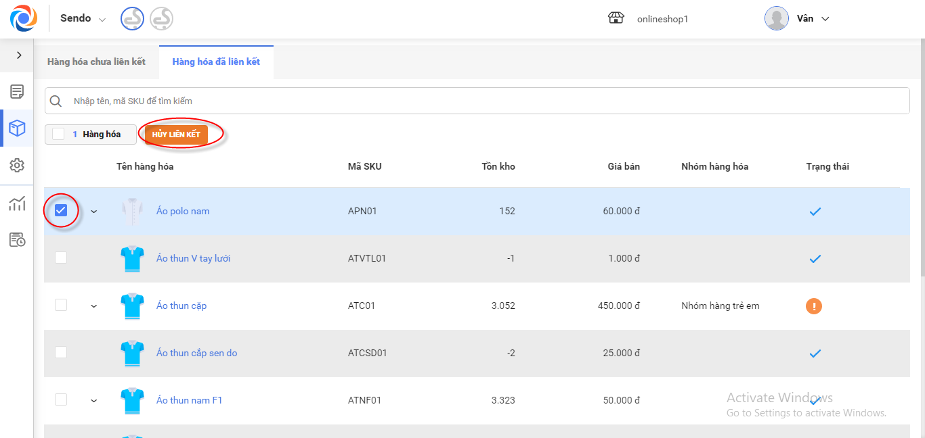Click the HỦY LIÊN KẾT button

click(x=176, y=135)
